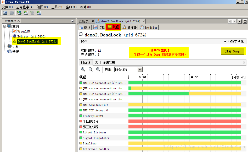248x152 pixels.
Task: Click the 线程 column header
Action: pyautogui.click(x=83, y=77)
